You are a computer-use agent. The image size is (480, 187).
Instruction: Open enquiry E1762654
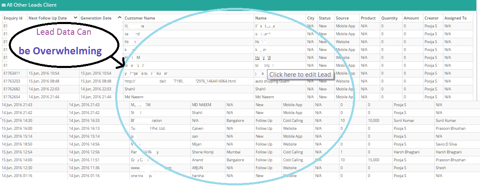pos(12,97)
